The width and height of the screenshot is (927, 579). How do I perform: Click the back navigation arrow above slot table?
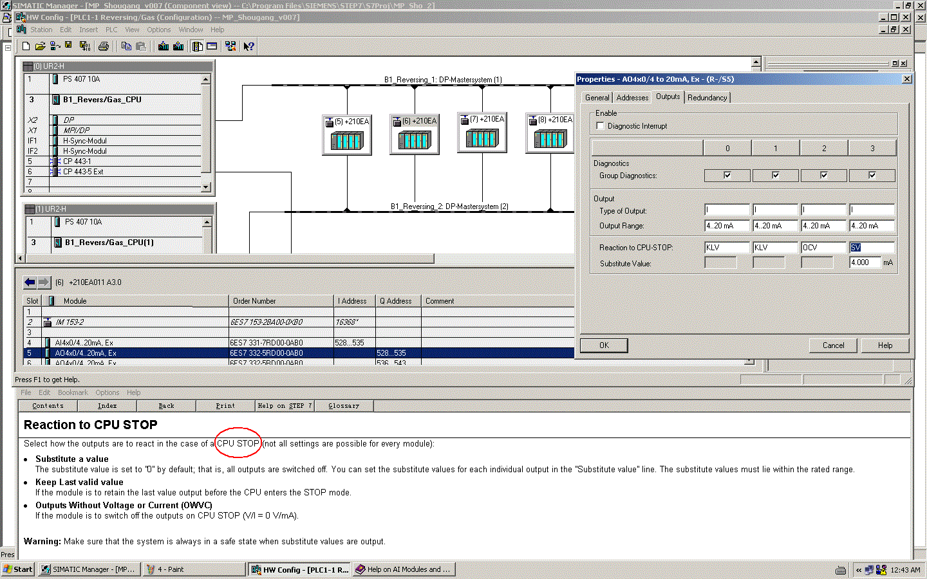[x=30, y=282]
